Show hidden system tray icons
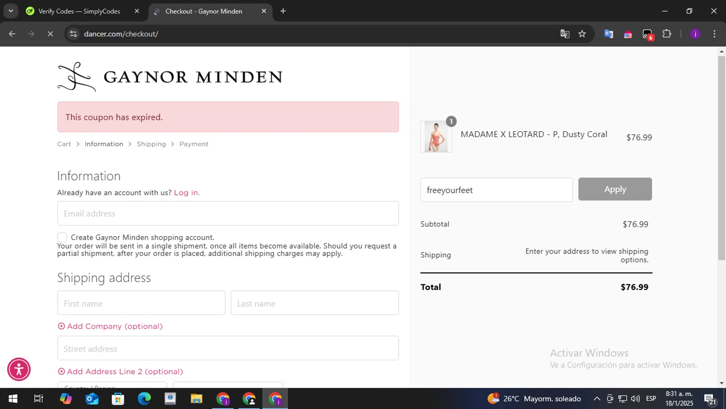 [597, 399]
